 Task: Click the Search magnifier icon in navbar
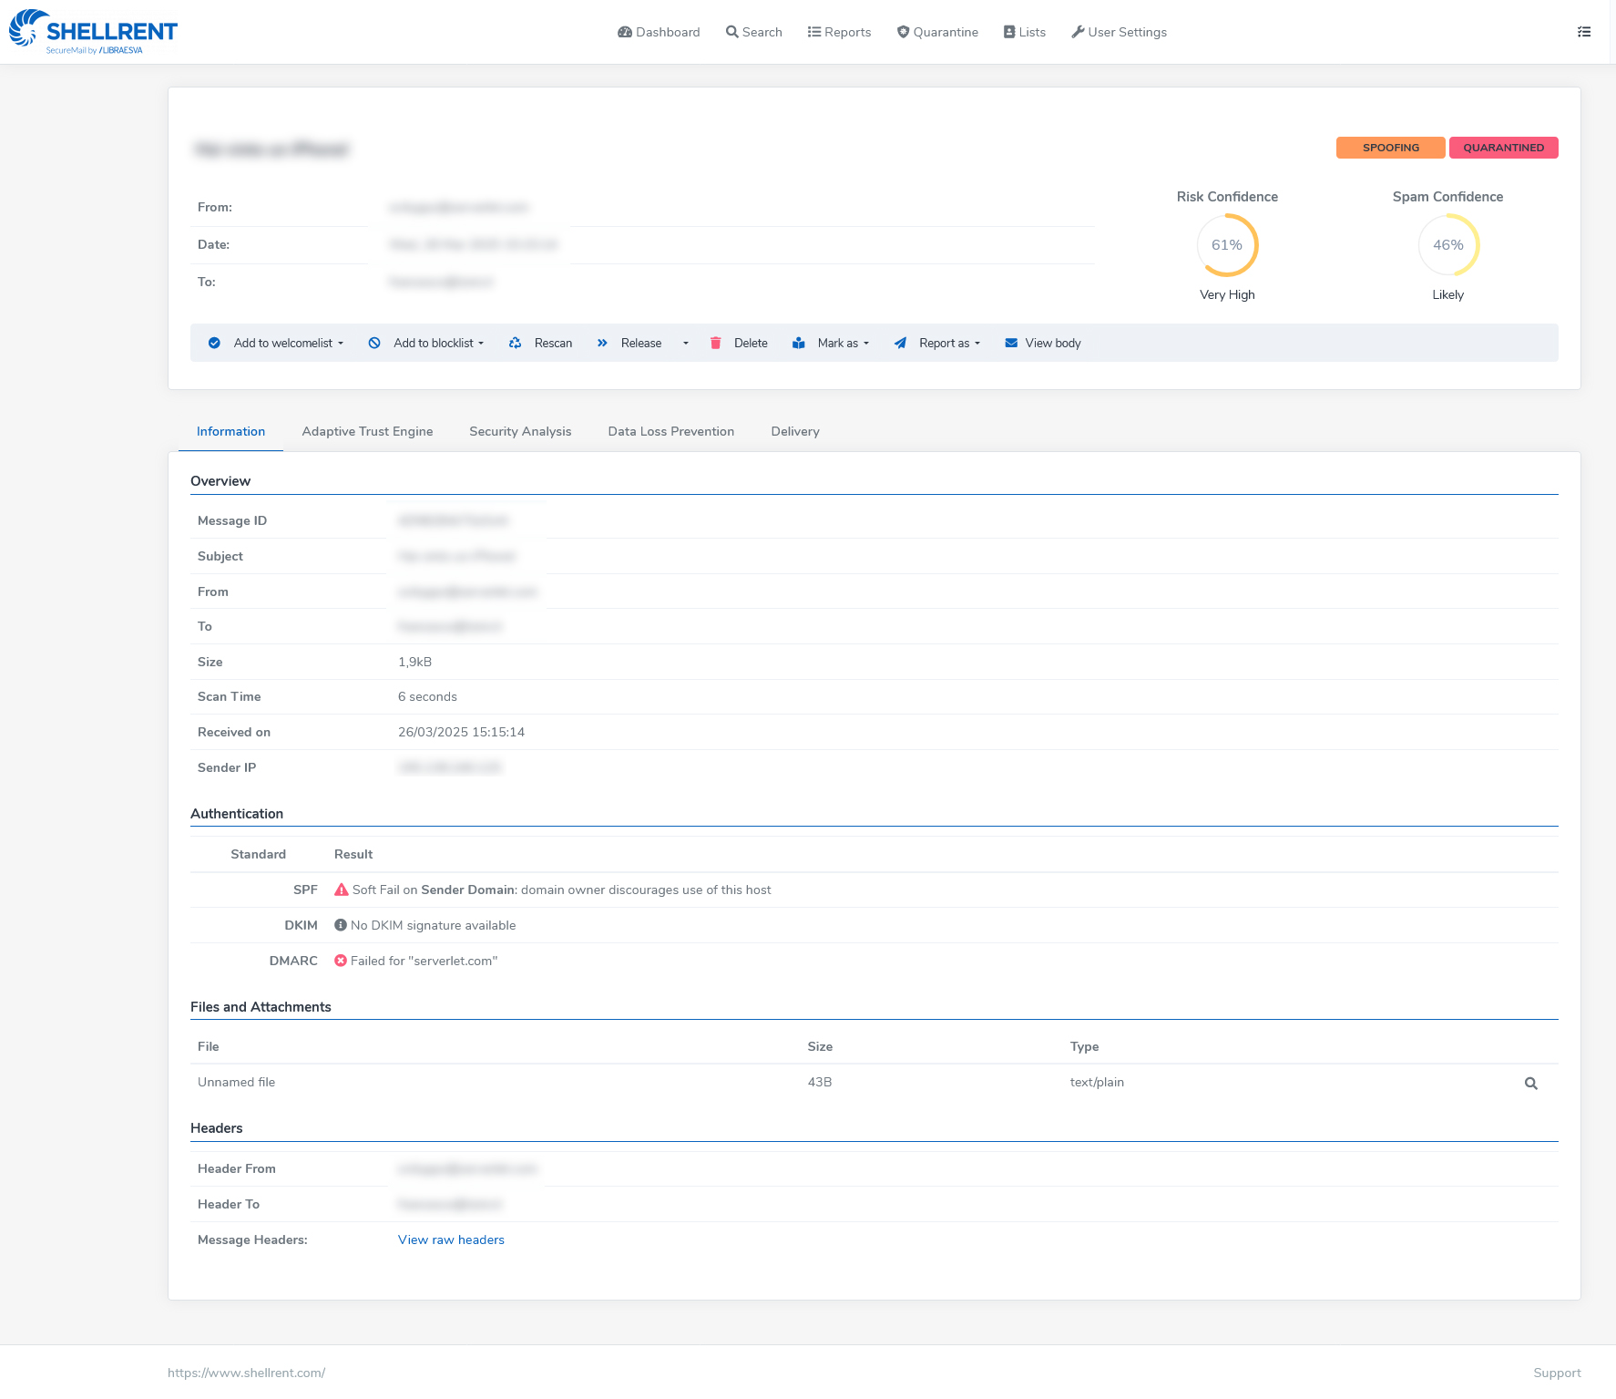pyautogui.click(x=731, y=32)
